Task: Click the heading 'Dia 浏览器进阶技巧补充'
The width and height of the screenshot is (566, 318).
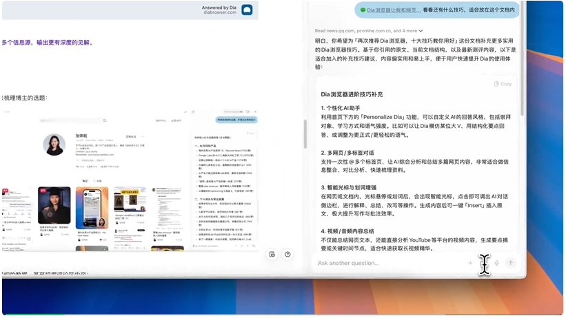Action: coord(352,94)
